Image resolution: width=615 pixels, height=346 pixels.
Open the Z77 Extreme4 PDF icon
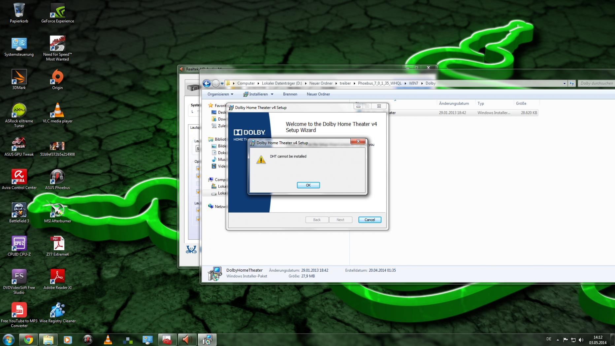point(57,246)
